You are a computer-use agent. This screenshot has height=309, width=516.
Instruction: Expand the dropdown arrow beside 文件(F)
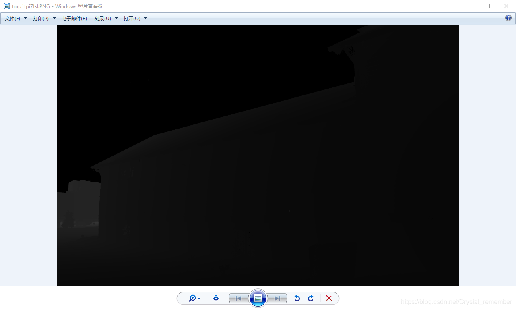coord(25,19)
